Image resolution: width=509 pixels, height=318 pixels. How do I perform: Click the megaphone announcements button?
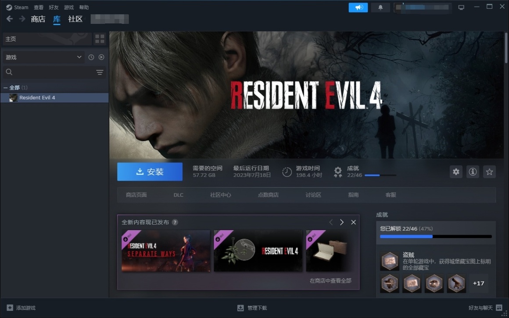[x=358, y=7]
